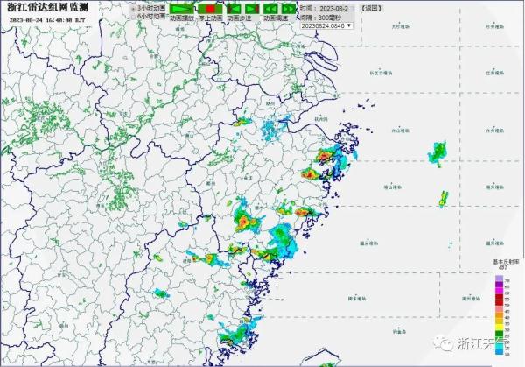This screenshot has width=525, height=367.
Task: Click the magenta swatch in the reflectivity legend
Action: pyautogui.click(x=500, y=291)
